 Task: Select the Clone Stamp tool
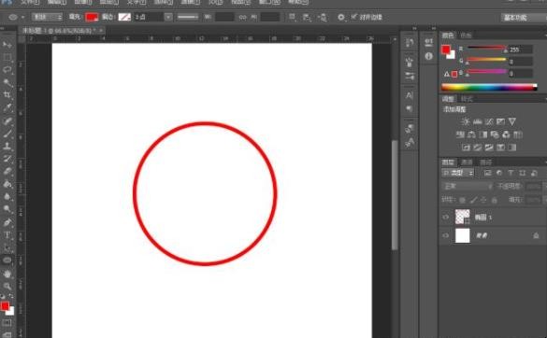[x=7, y=146]
